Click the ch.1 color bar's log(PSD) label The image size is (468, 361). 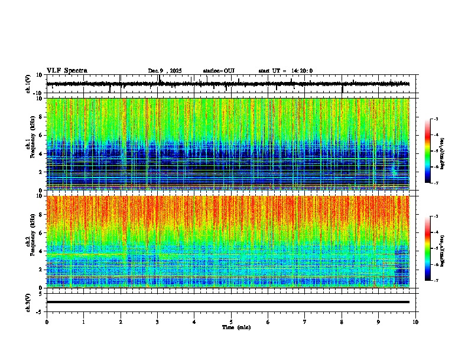click(x=443, y=154)
